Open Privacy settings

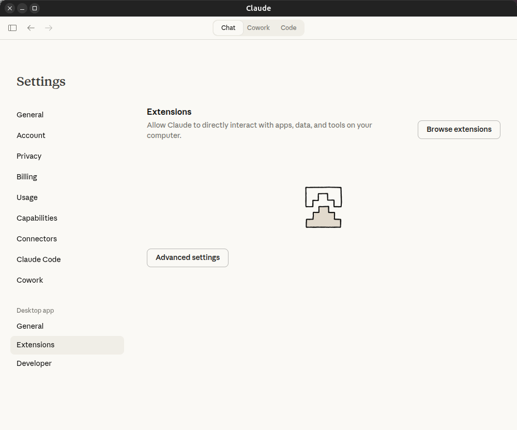tap(29, 156)
